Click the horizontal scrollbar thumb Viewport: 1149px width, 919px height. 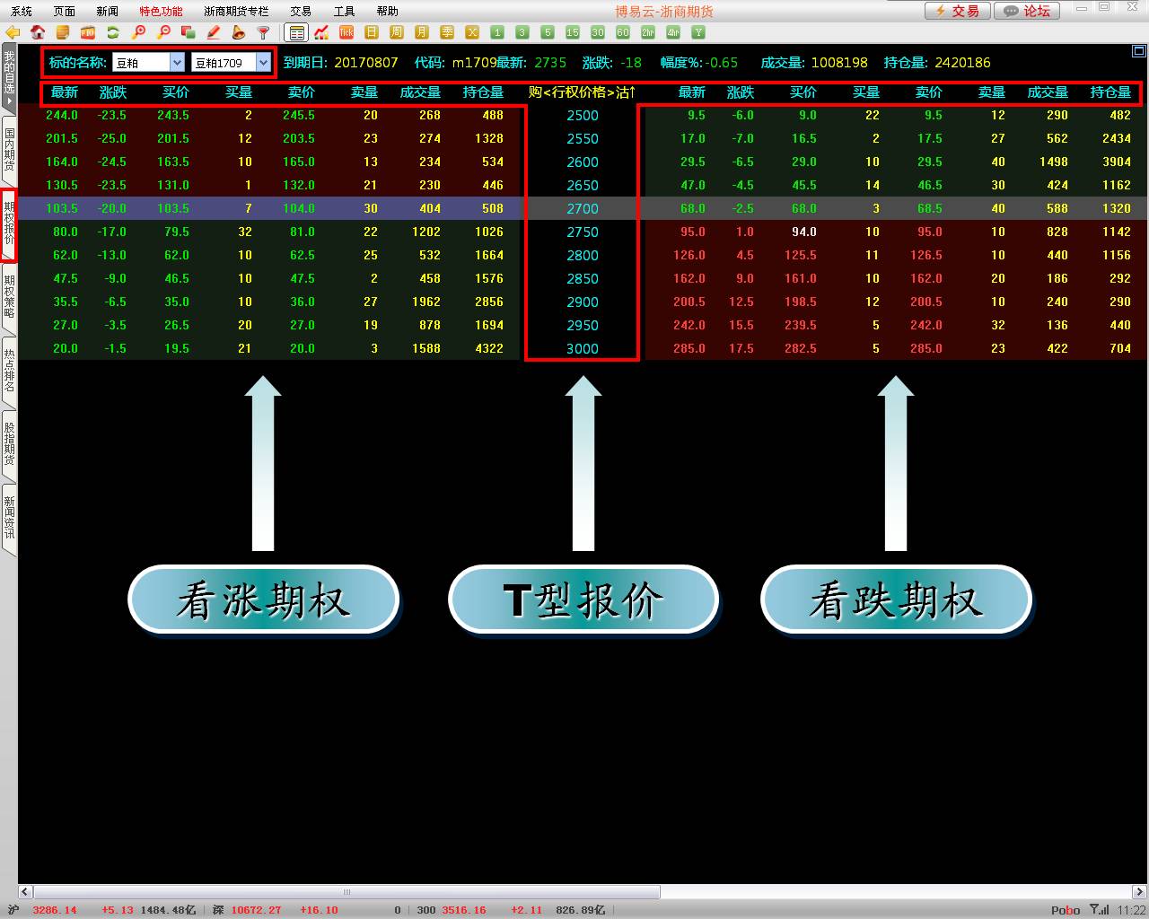click(346, 892)
